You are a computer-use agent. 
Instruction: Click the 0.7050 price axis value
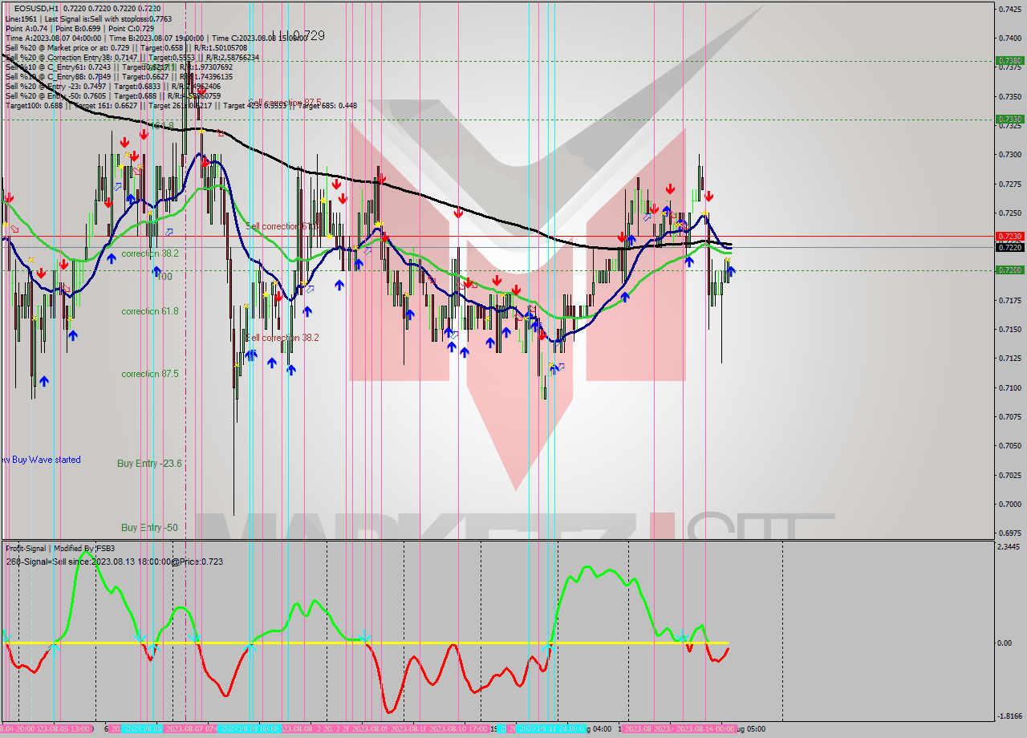click(x=1009, y=446)
